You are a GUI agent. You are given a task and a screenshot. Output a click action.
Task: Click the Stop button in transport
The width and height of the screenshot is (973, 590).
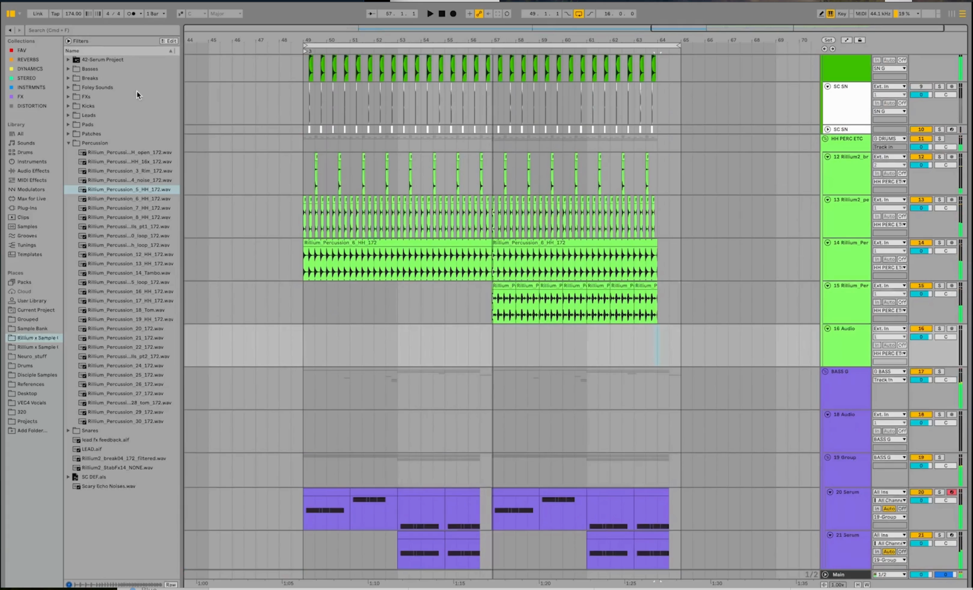[x=442, y=14]
